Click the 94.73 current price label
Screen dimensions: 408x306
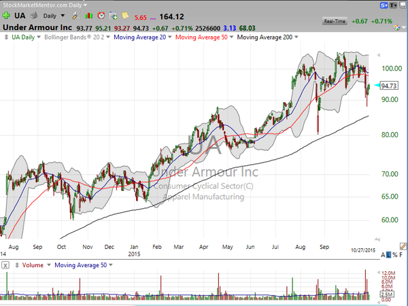(389, 86)
